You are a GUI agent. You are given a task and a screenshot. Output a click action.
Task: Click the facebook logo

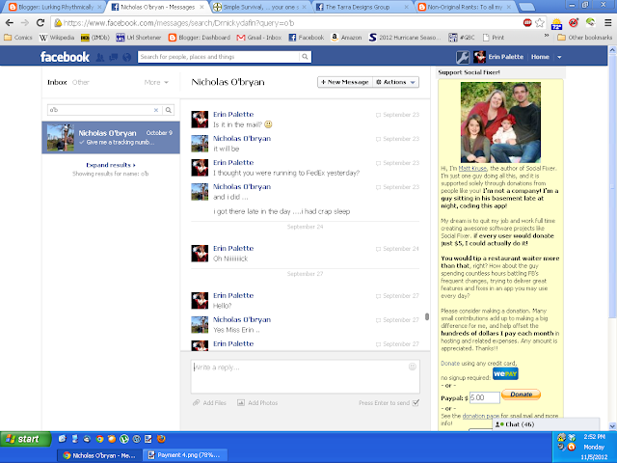coord(65,57)
